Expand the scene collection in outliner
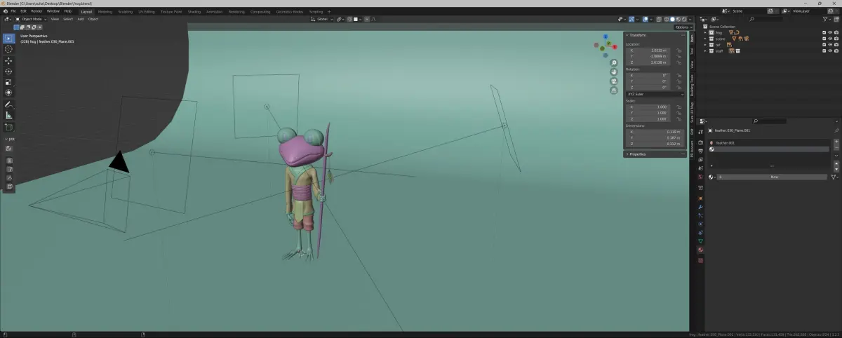The height and width of the screenshot is (338, 842). [x=706, y=39]
